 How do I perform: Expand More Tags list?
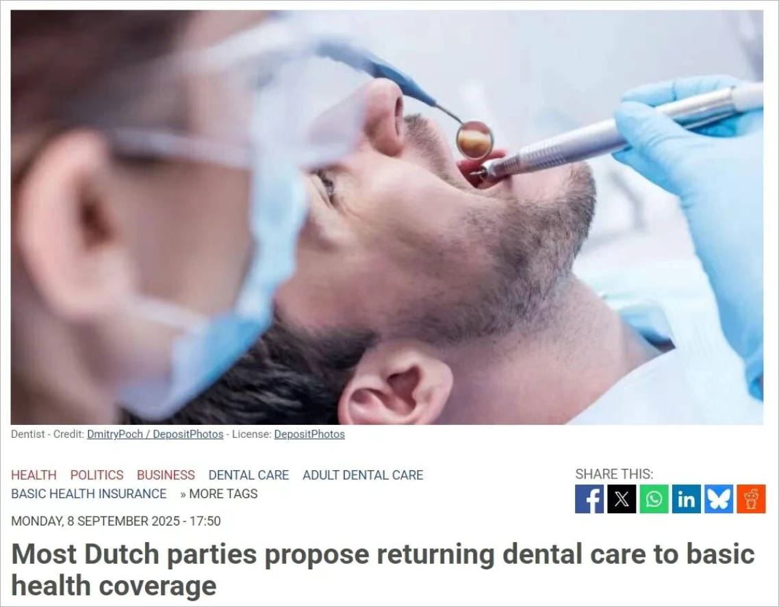tap(219, 494)
